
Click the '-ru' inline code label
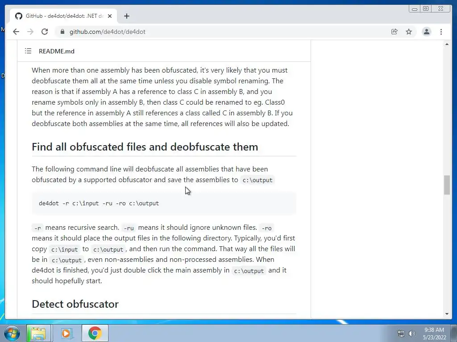[x=129, y=228]
